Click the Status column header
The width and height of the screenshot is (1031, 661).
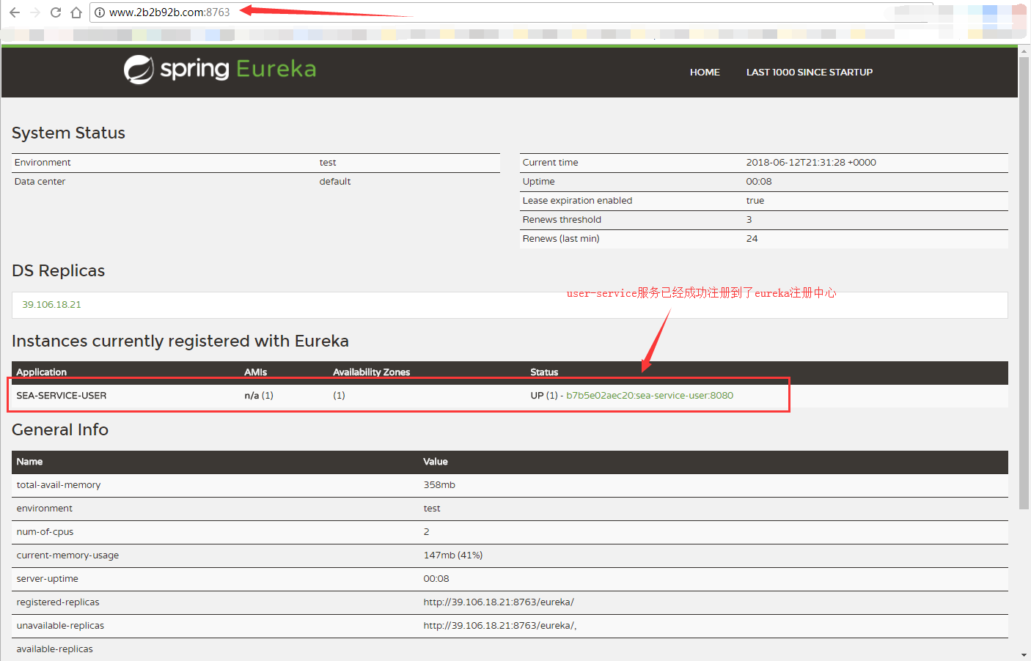(x=544, y=372)
